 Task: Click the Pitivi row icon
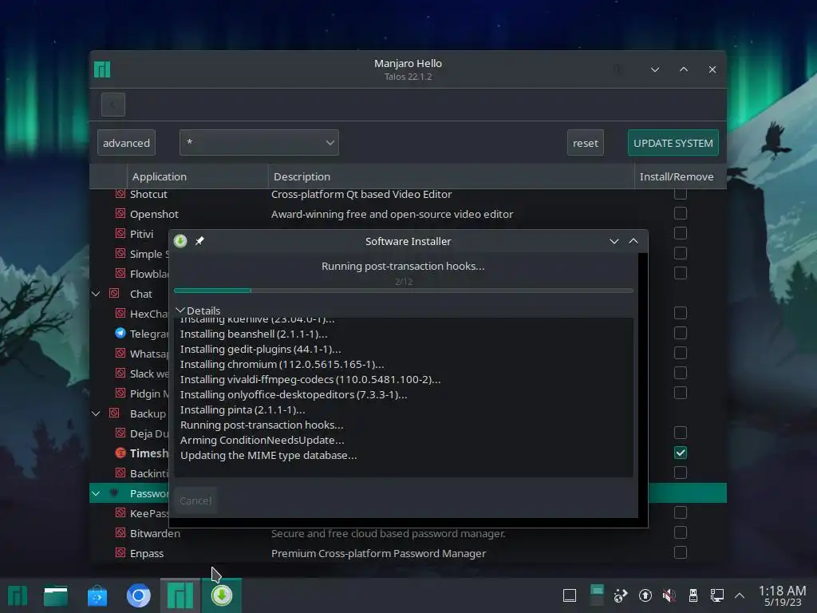coord(120,234)
